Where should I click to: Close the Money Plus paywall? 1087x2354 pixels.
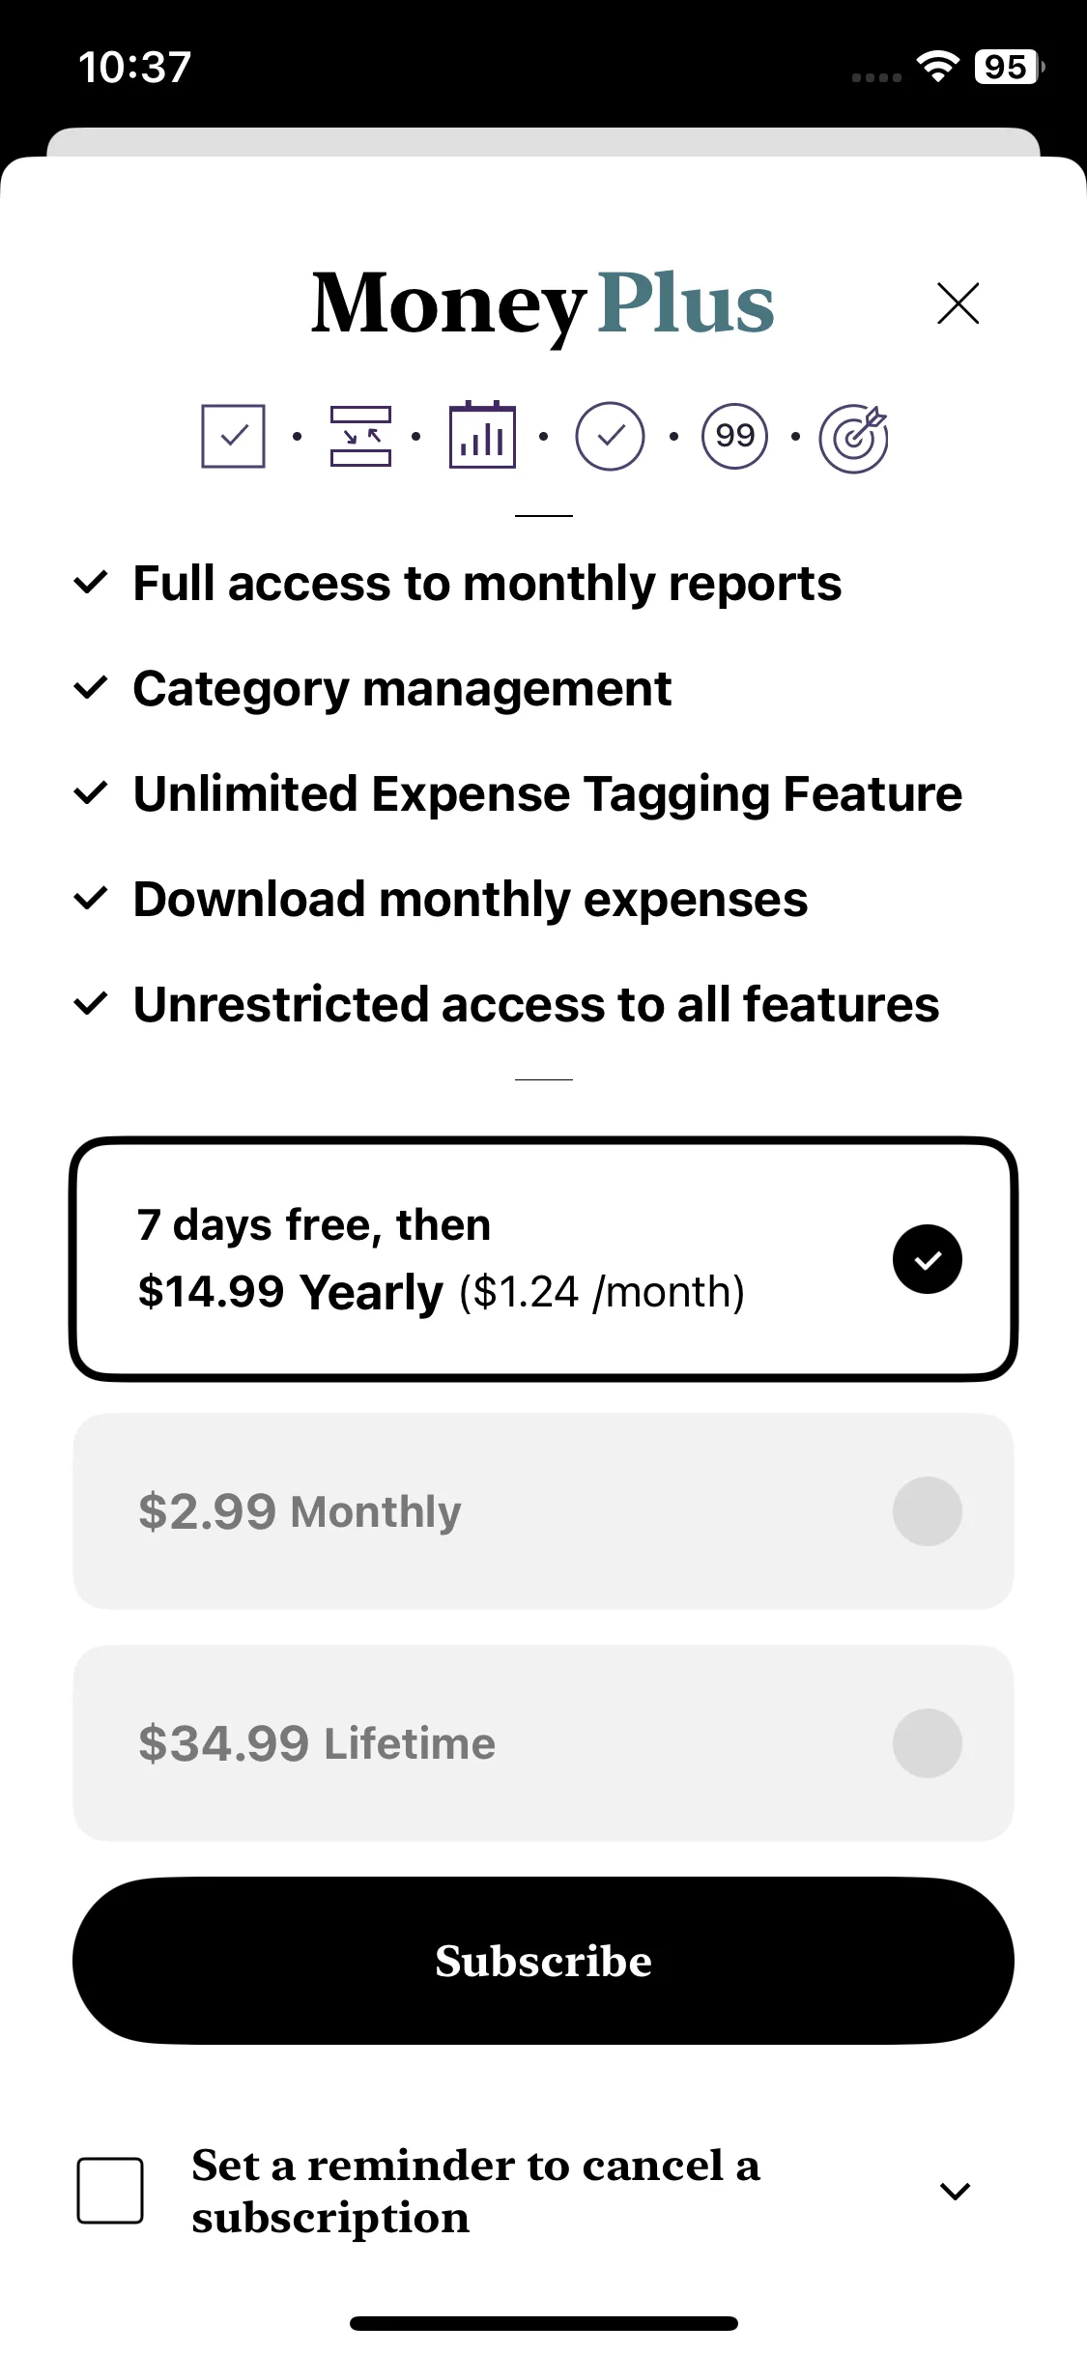[958, 303]
